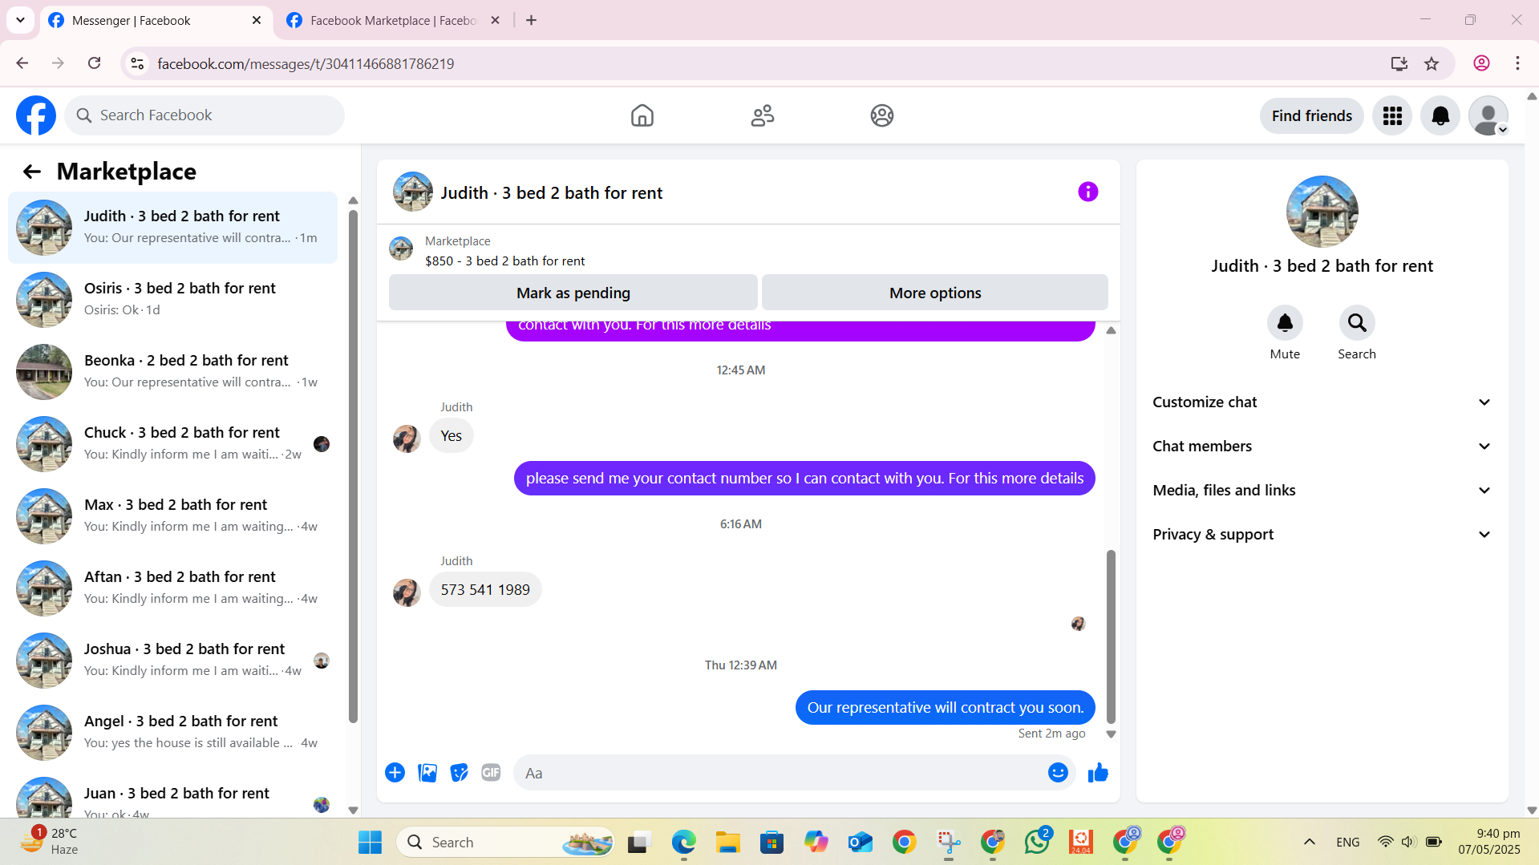The image size is (1539, 865).
Task: Open Osiris 3 bed 2 bath conversation
Action: [x=172, y=300]
